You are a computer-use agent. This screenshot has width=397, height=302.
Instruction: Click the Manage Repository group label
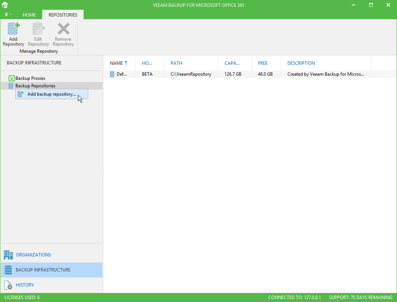point(39,51)
